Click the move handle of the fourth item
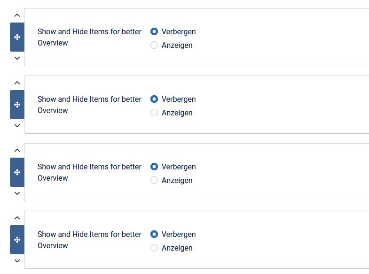The image size is (369, 274). [17, 240]
